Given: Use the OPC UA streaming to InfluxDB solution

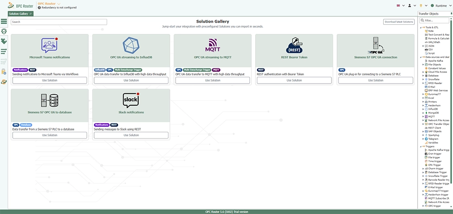Looking at the screenshot, I should click(x=131, y=80).
